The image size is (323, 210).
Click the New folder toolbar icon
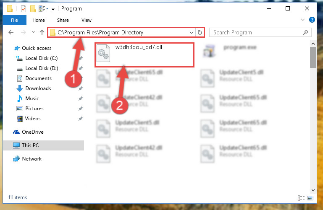[33, 9]
